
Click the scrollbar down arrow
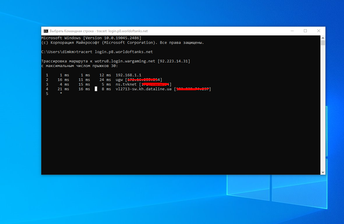323,172
